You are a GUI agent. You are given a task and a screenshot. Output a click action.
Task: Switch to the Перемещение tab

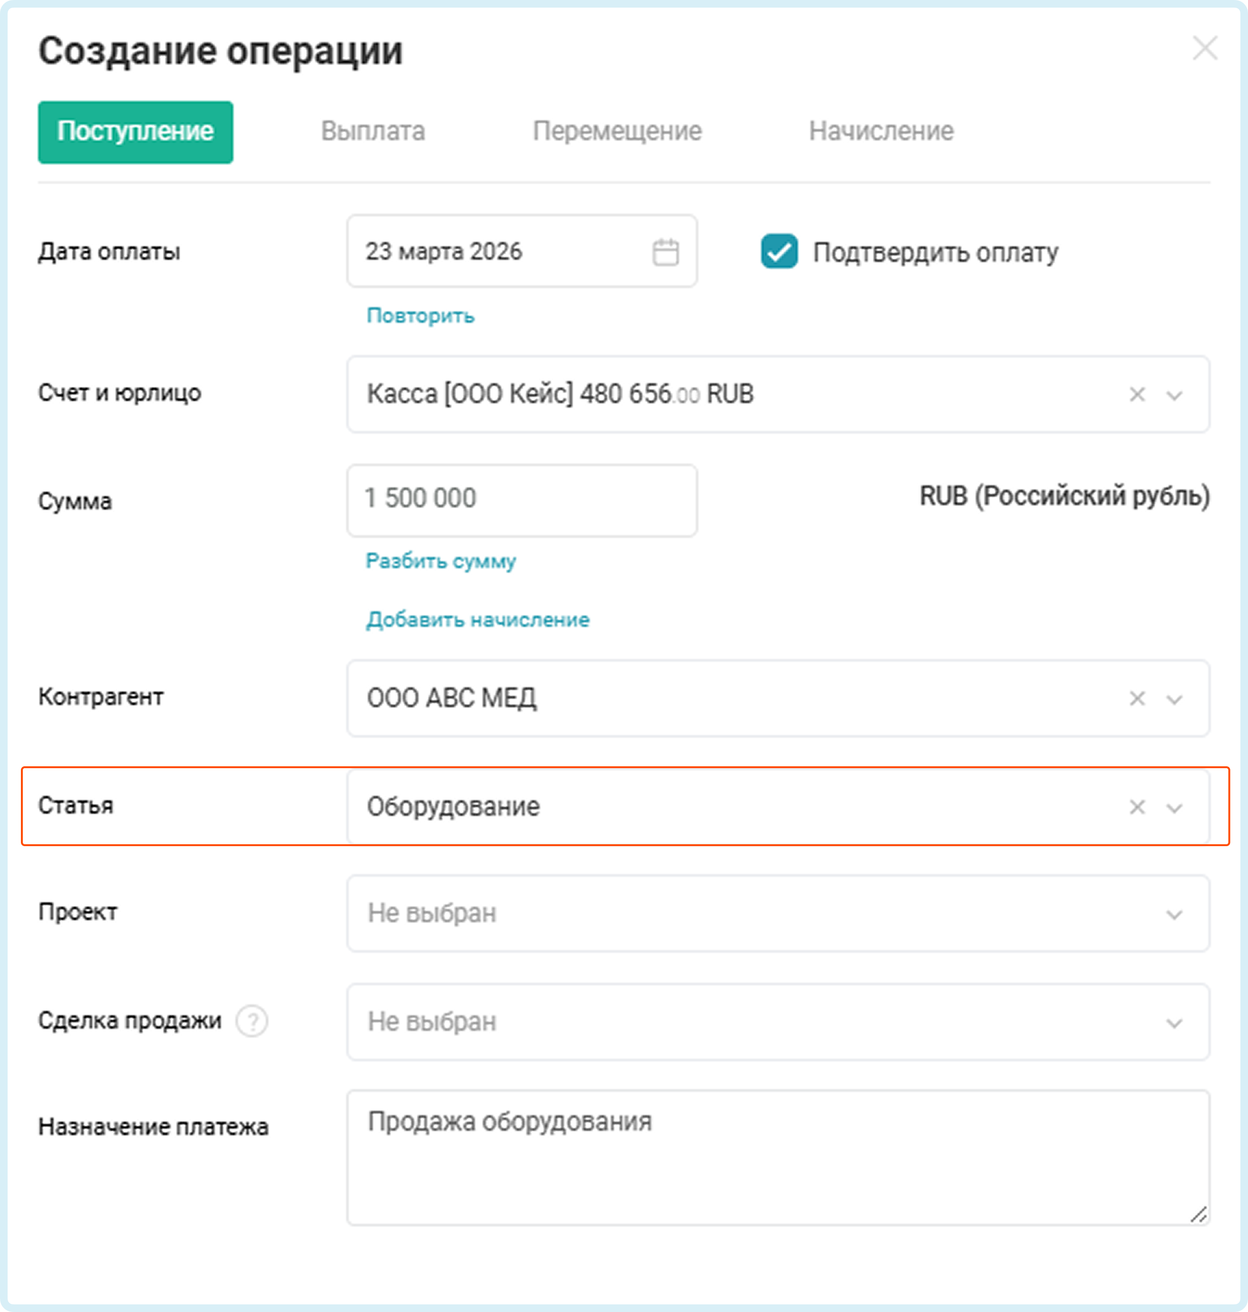617,132
